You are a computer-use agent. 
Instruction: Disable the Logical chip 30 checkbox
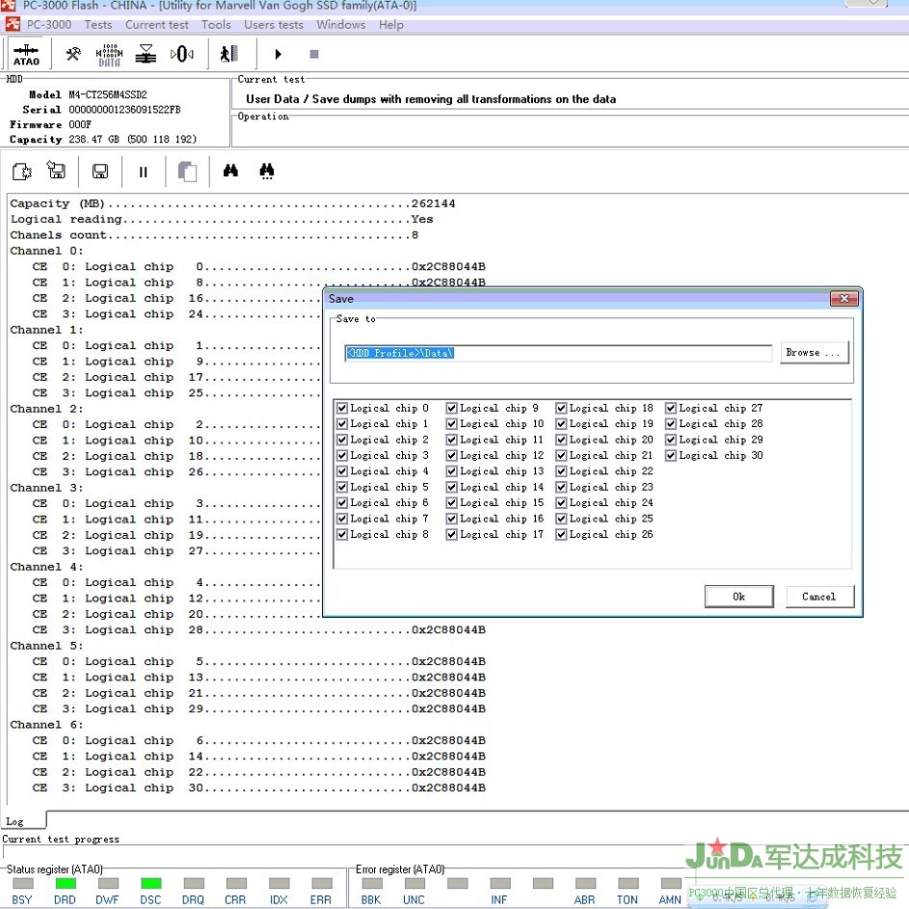[671, 456]
